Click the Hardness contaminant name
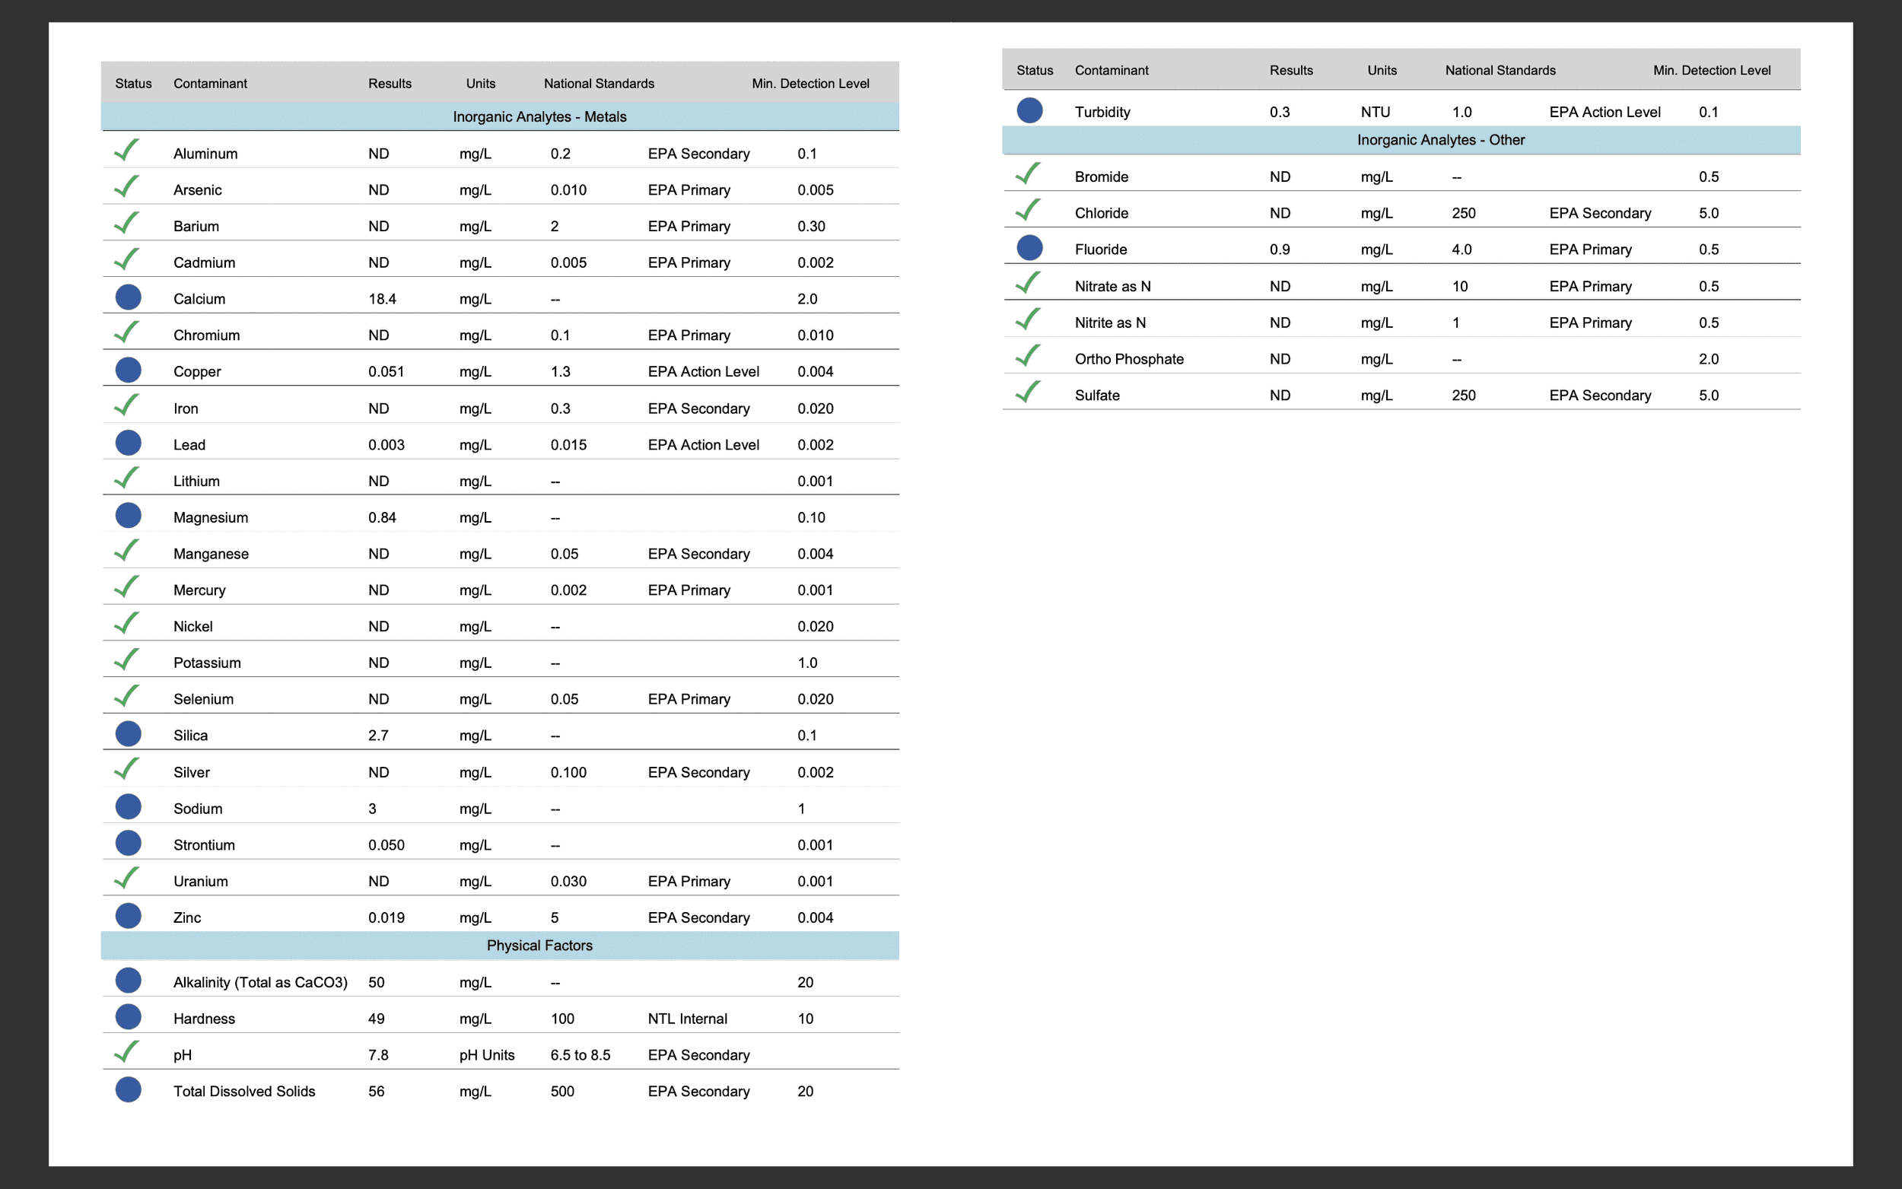Screen dimensions: 1902x1189 click(x=204, y=1019)
